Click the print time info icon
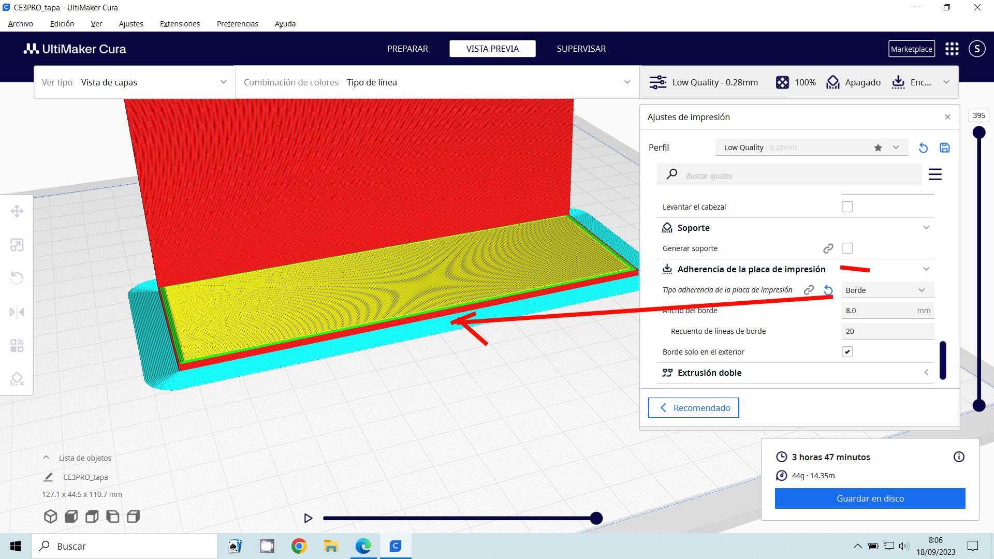 pos(959,457)
